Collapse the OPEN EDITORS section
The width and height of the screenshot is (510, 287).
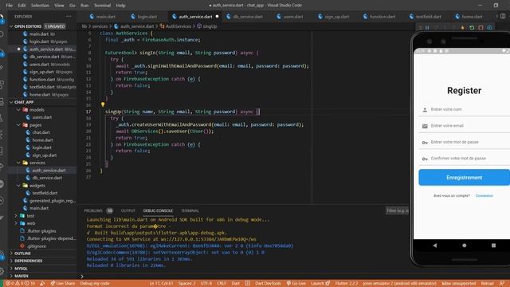(12, 26)
